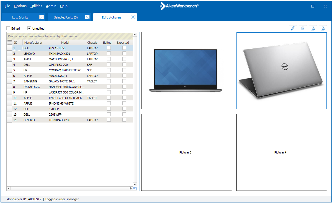This screenshot has height=203, width=332.
Task: Tick Edited checkbox for THINKPAD X201
Action: click(x=109, y=53)
